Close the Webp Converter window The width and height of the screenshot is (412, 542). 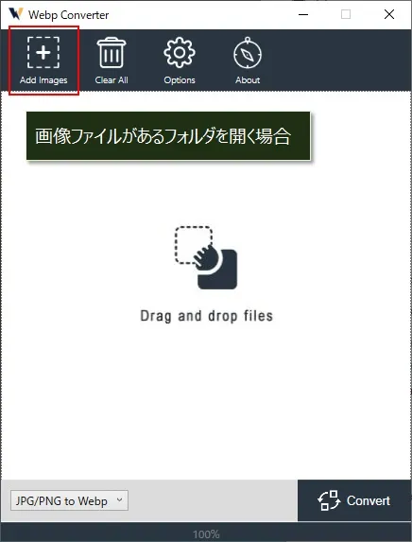tap(389, 14)
